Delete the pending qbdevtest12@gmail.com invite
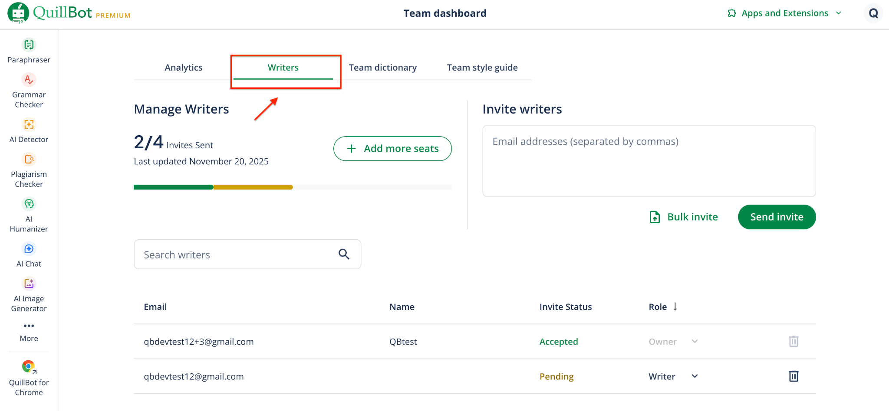Viewport: 889px width, 411px height. click(x=793, y=376)
